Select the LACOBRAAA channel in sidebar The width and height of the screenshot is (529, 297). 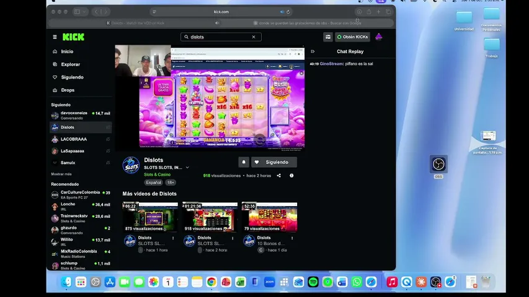click(81, 139)
